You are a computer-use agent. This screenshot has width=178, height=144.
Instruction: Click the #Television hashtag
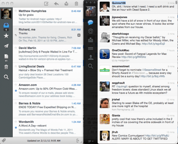(138, 73)
